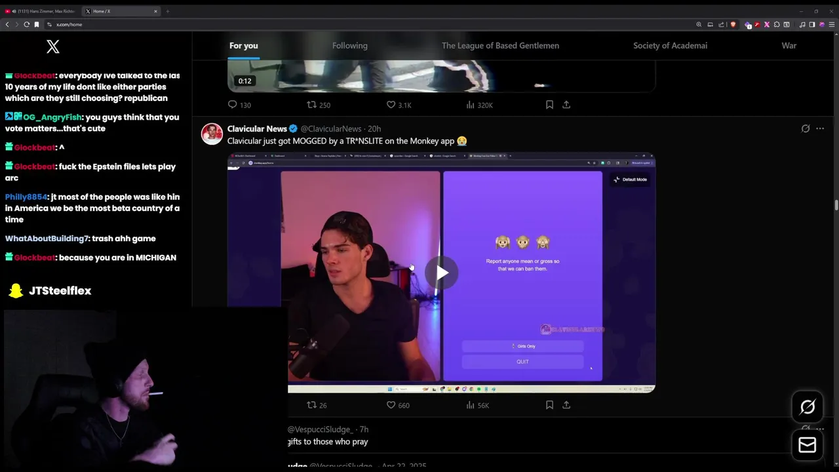Like the post with 3.1K likes
Screen dimensions: 839x472
(399, 105)
